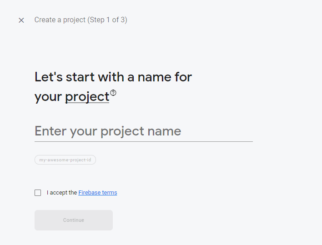
Task: Click the I accept the label text
Action: coord(62,193)
